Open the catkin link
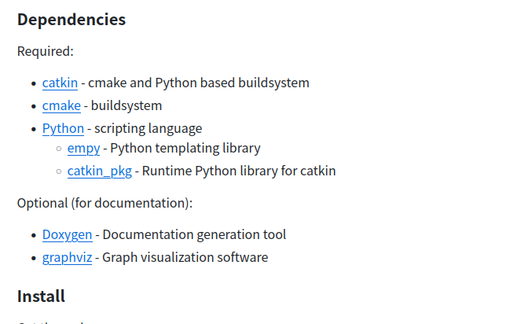The width and height of the screenshot is (506, 324). (60, 83)
